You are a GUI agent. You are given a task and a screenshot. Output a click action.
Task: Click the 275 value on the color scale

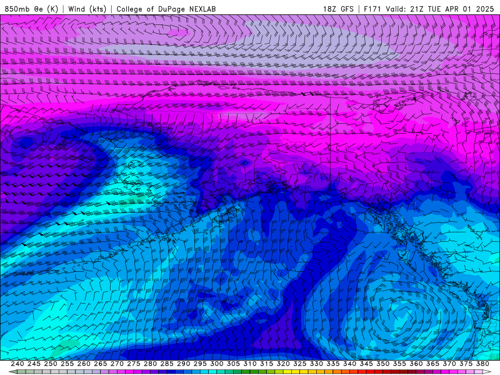[134, 364]
